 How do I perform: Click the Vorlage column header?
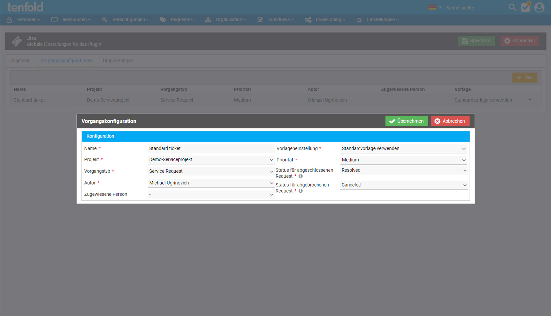pyautogui.click(x=462, y=89)
